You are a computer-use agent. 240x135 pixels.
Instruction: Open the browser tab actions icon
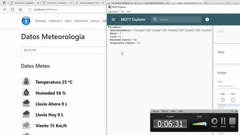coord(4,3)
